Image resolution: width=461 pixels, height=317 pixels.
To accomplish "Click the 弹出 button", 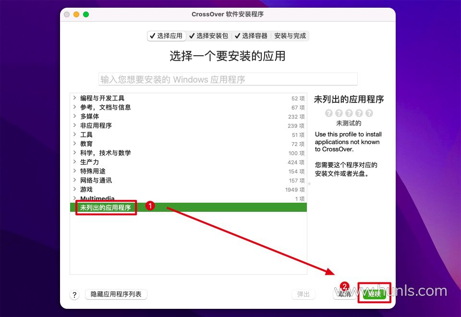I will click(x=303, y=294).
